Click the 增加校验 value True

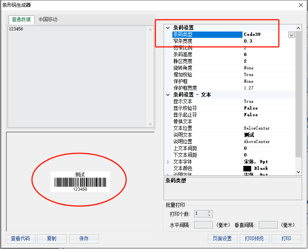[x=248, y=74]
